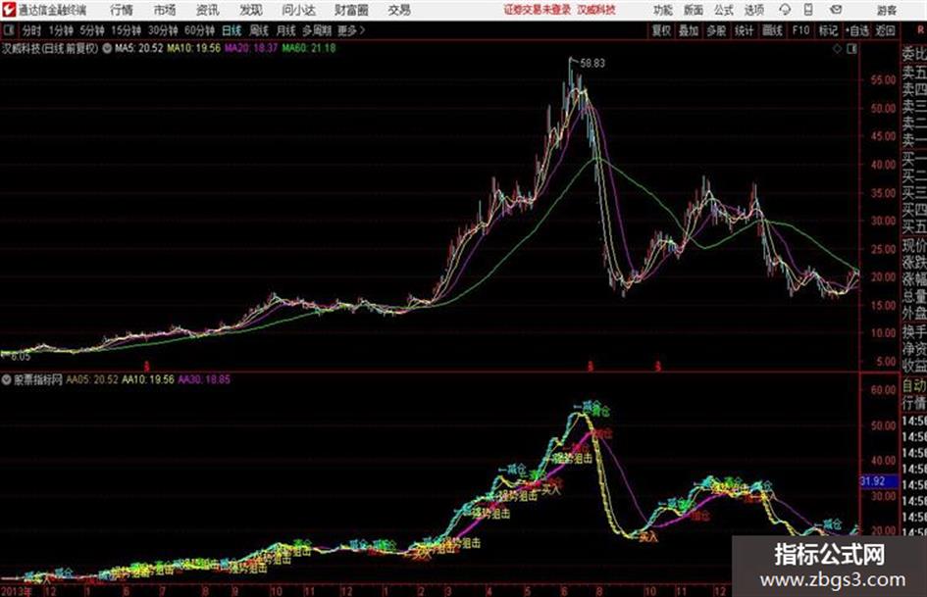The height and width of the screenshot is (597, 927).
Task: Open the 市场 menu
Action: [165, 10]
